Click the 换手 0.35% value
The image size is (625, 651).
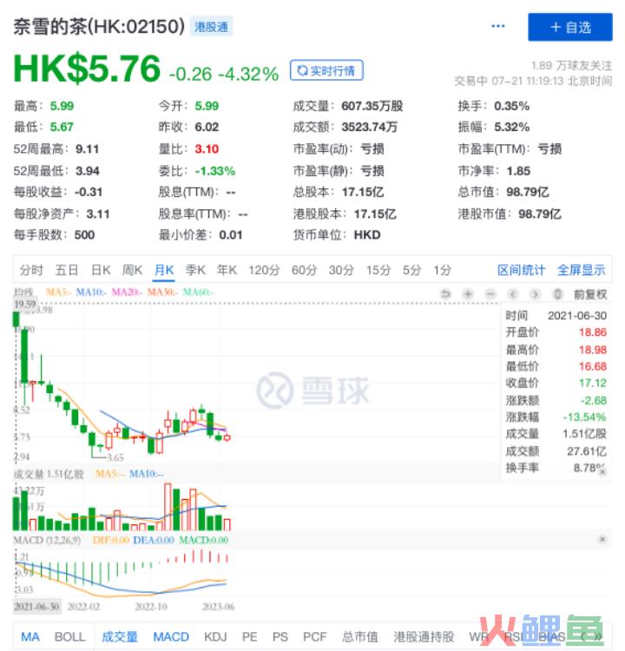(511, 106)
